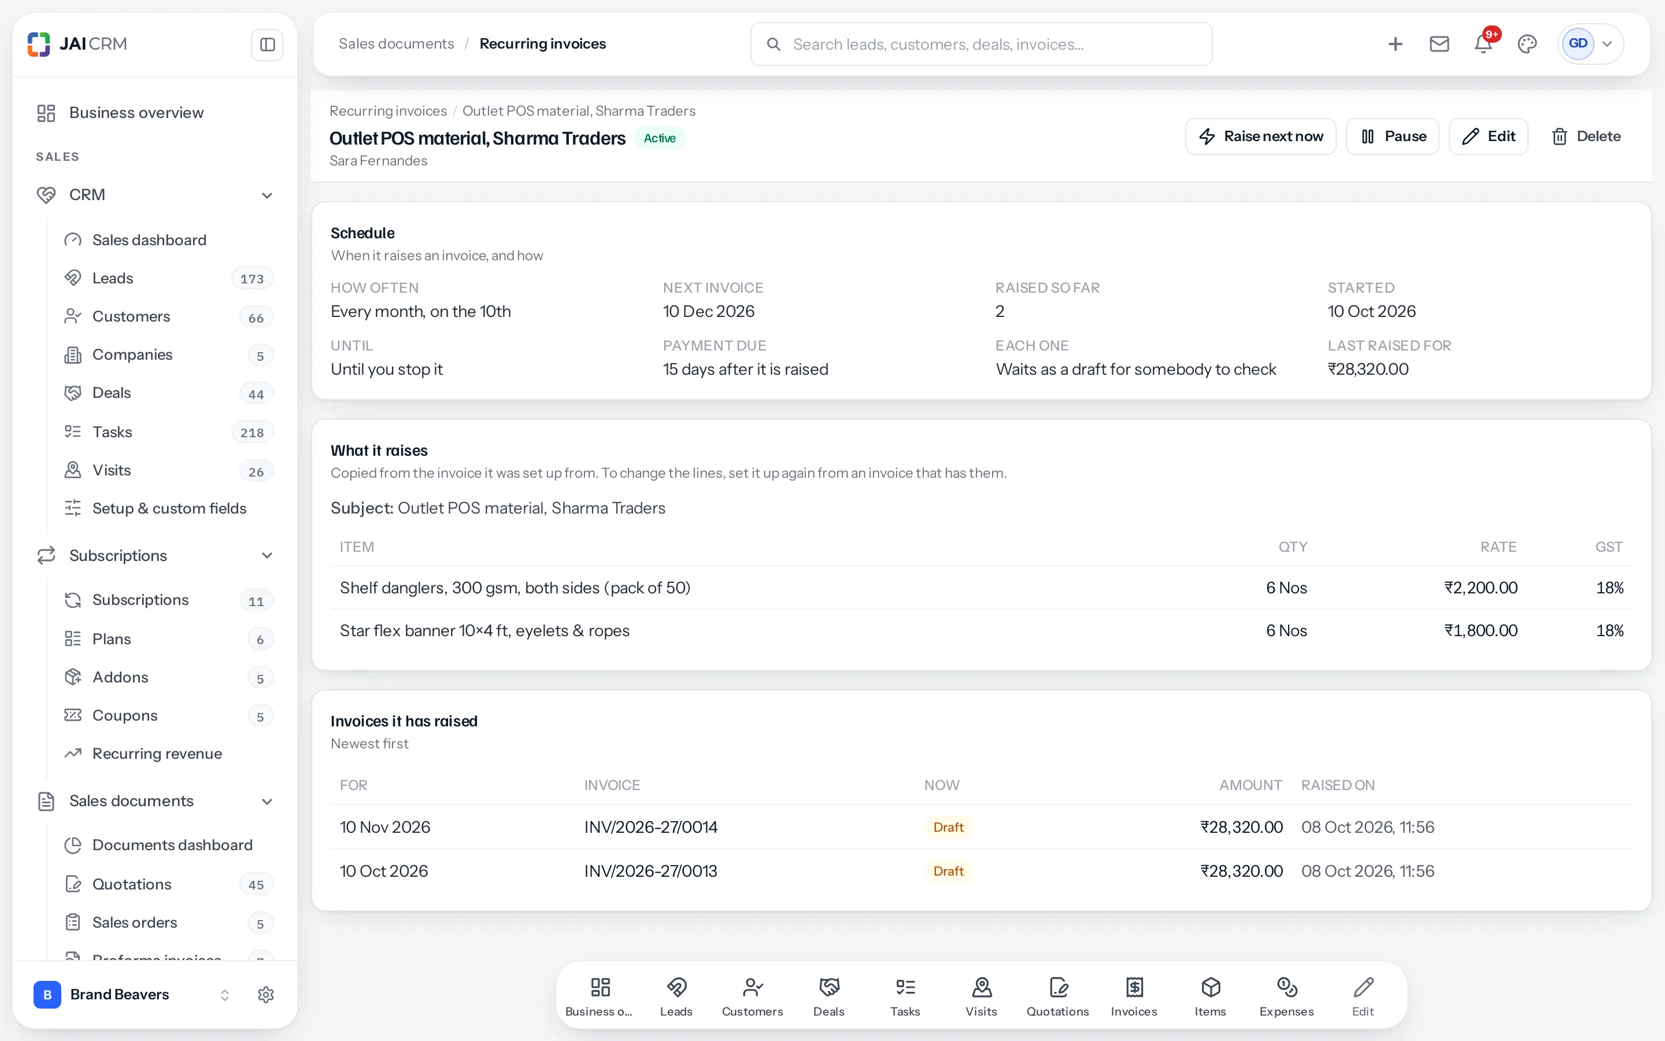This screenshot has height=1041, width=1665.
Task: Click Customers icon in bottom dock
Action: click(x=753, y=995)
